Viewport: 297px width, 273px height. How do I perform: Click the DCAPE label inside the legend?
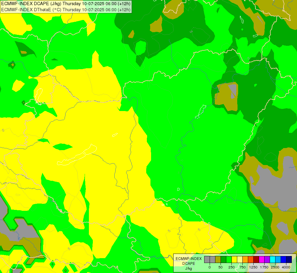(189, 264)
